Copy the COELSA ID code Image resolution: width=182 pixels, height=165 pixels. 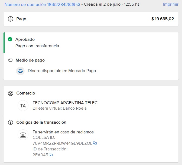95,143
